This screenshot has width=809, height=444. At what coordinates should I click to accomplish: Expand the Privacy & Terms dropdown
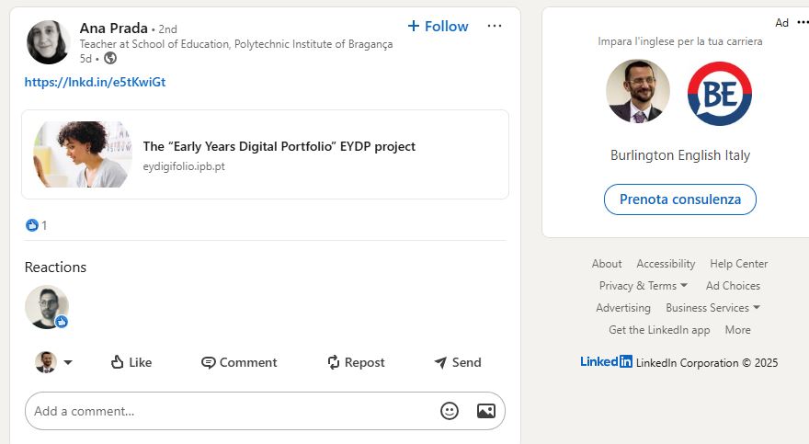[683, 286]
